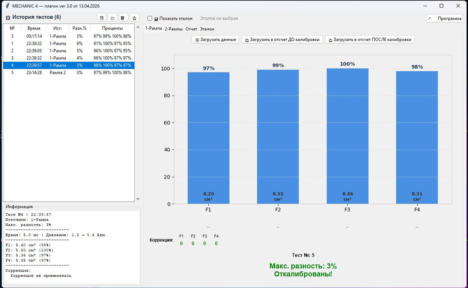The height and width of the screenshot is (288, 468).
Task: Click the save history floppy disk icon
Action: (102, 18)
